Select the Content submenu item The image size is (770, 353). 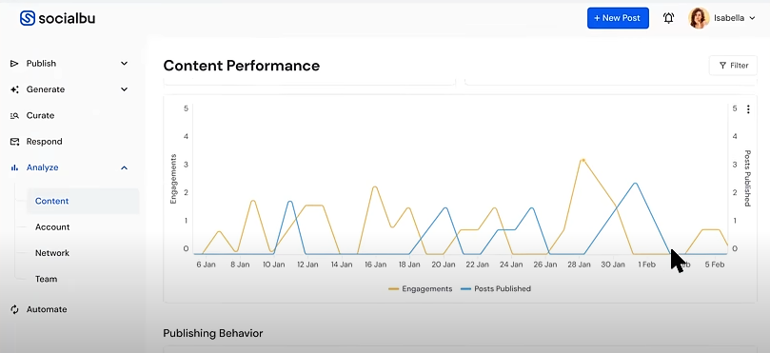tap(83, 201)
